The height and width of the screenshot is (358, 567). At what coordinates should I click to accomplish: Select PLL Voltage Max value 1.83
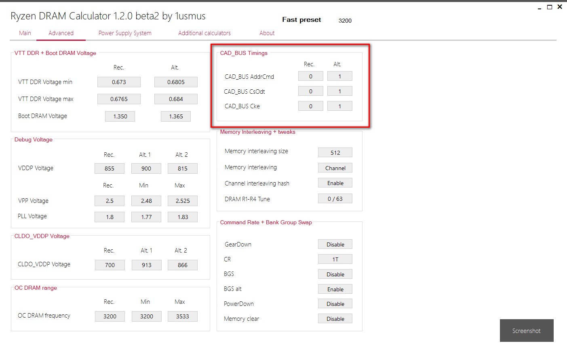pyautogui.click(x=183, y=217)
